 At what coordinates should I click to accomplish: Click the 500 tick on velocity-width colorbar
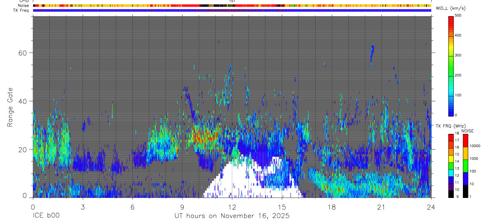pos(459,15)
